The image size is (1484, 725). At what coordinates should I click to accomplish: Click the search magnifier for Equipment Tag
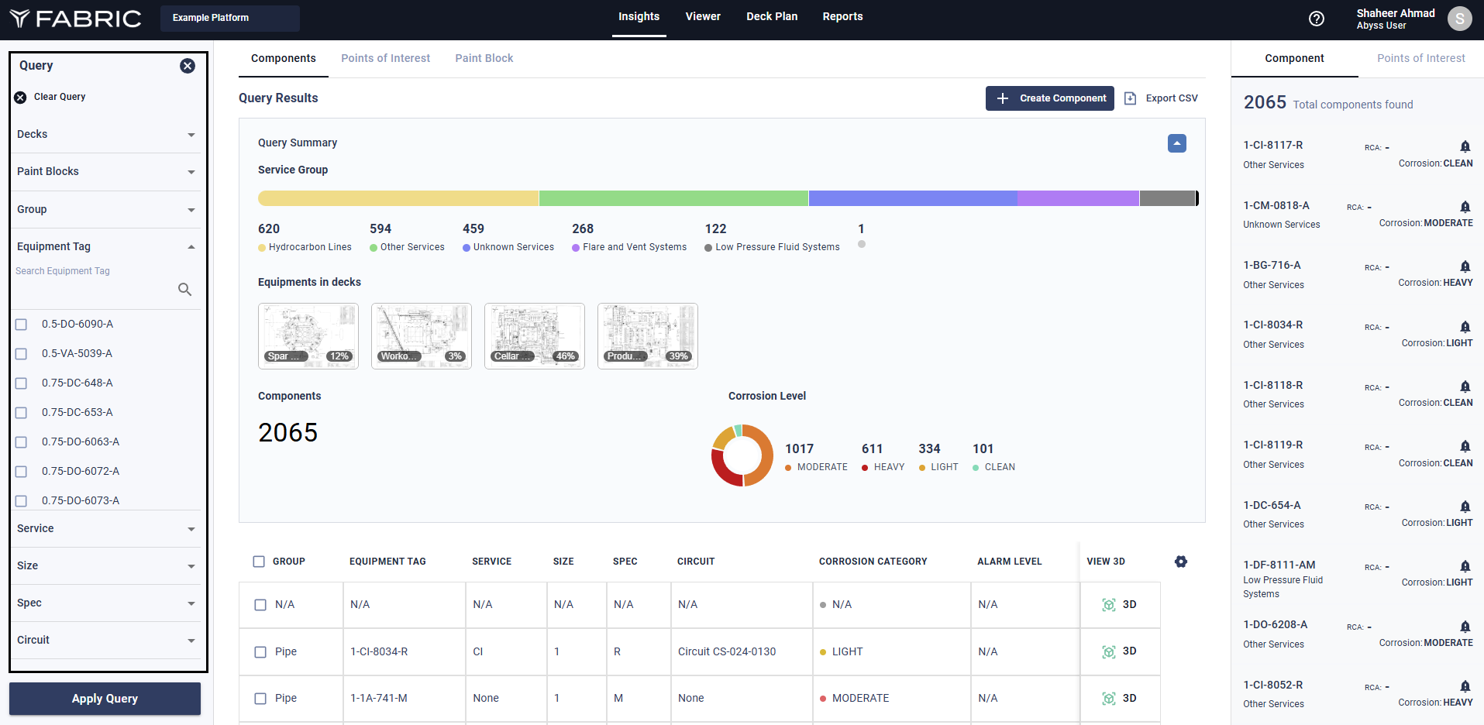(x=184, y=290)
